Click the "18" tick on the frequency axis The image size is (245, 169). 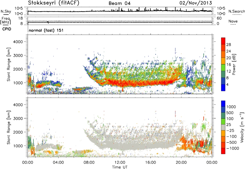pyautogui.click(x=21, y=18)
